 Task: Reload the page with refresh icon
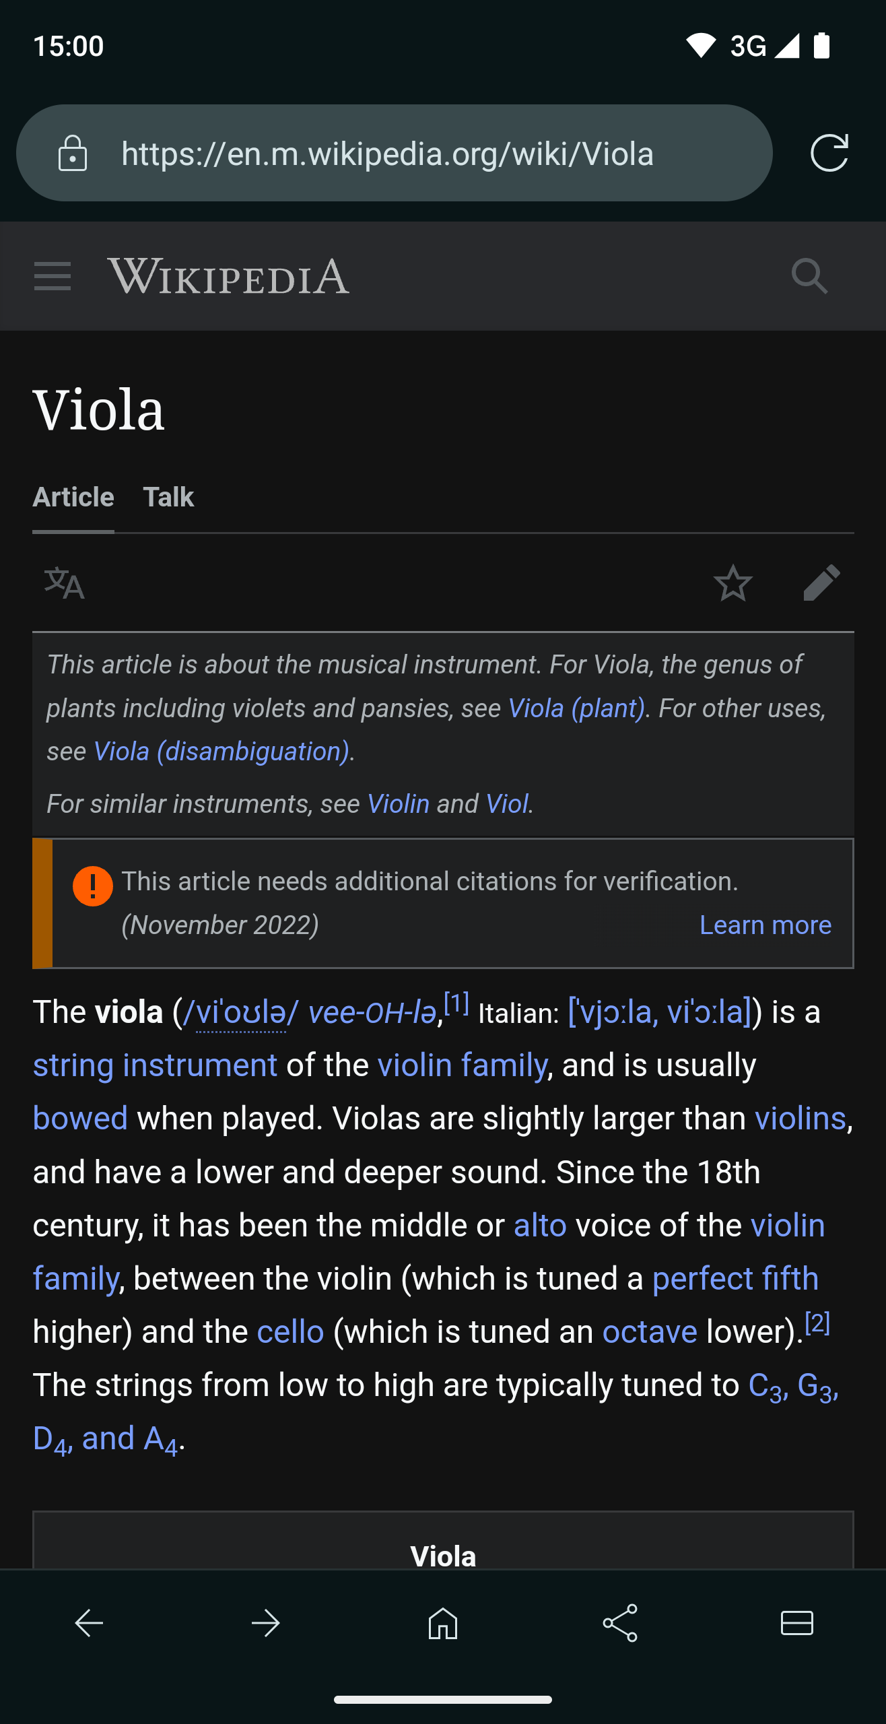coord(829,154)
